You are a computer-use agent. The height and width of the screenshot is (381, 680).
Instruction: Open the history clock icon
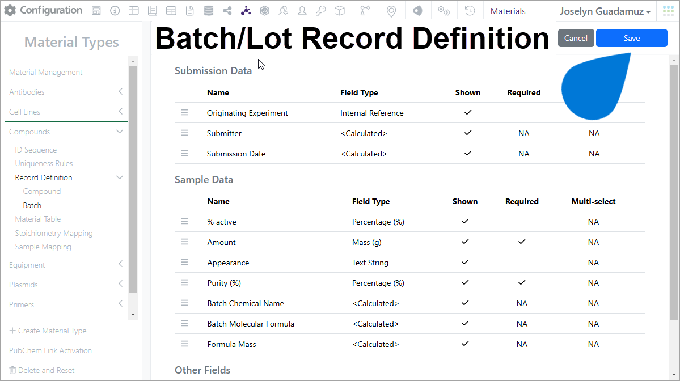pyautogui.click(x=470, y=11)
